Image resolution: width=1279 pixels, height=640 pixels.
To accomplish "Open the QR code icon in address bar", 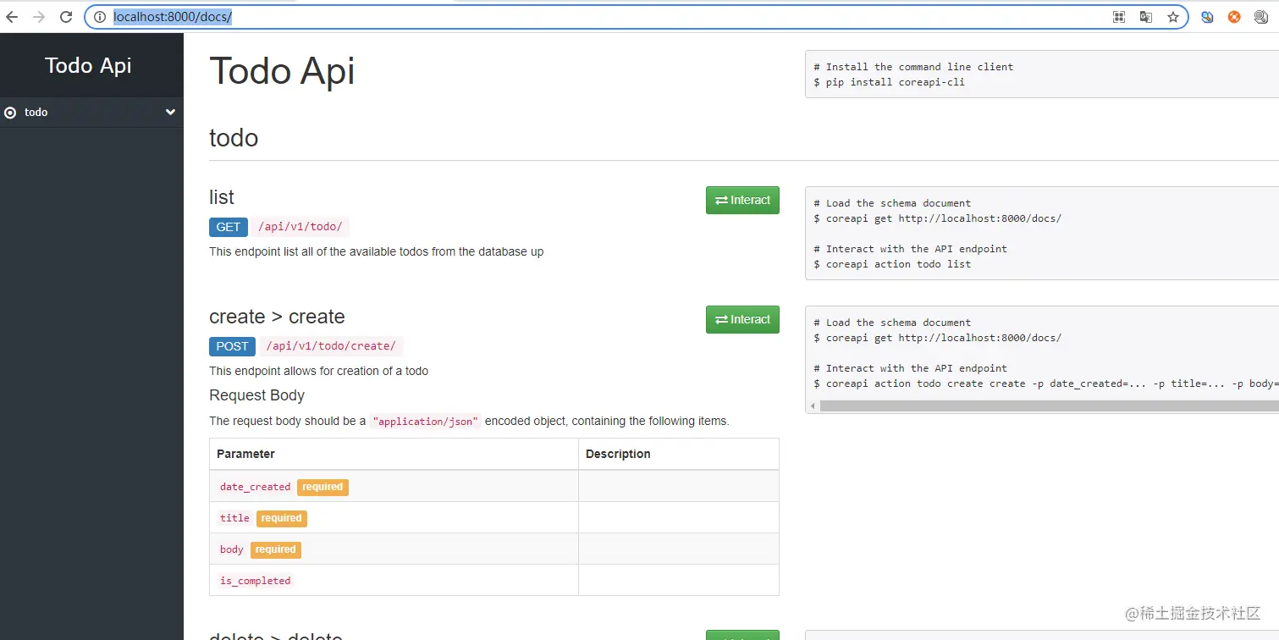I will point(1119,17).
